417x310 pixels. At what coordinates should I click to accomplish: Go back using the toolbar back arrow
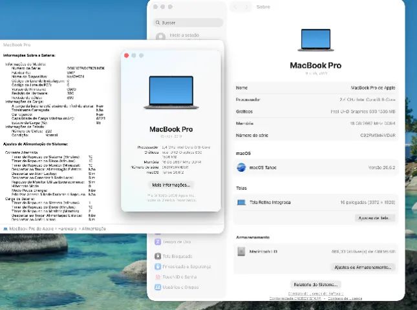coord(235,7)
